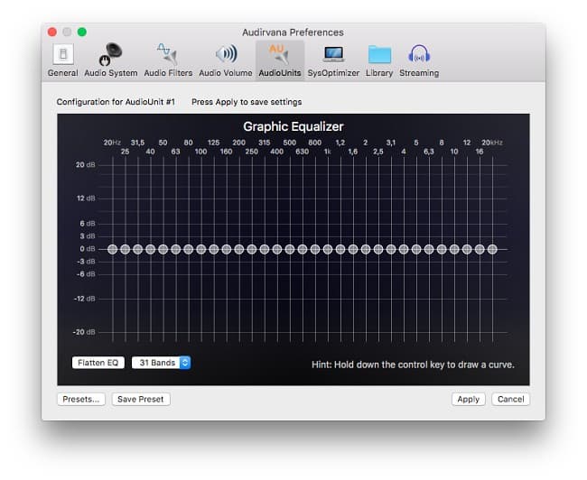Open the SysOptimizer preferences pane

333,60
